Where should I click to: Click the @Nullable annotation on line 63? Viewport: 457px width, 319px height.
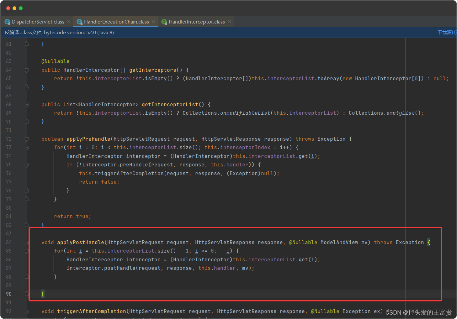click(x=55, y=61)
